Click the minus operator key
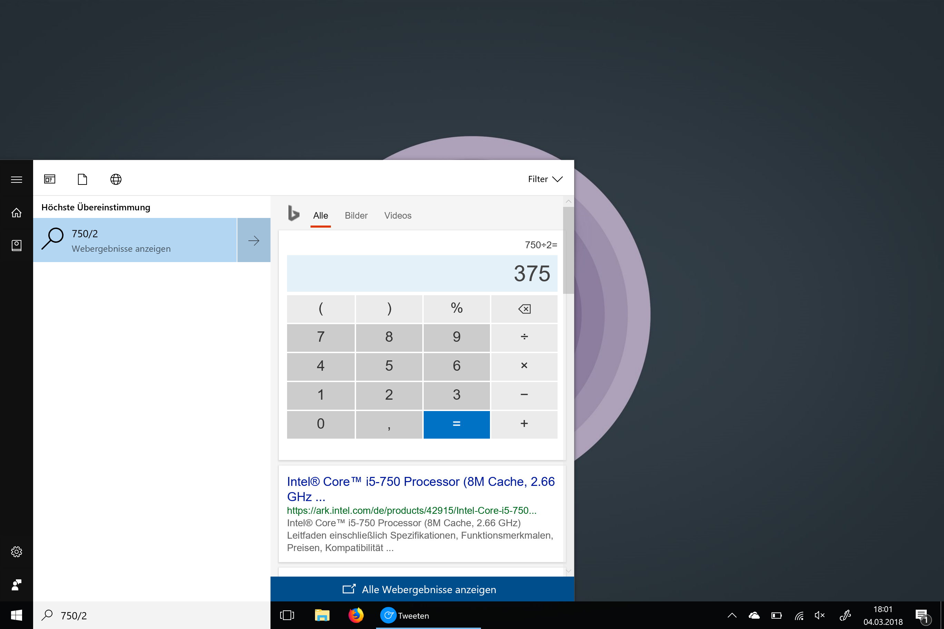Viewport: 944px width, 629px height. (524, 395)
